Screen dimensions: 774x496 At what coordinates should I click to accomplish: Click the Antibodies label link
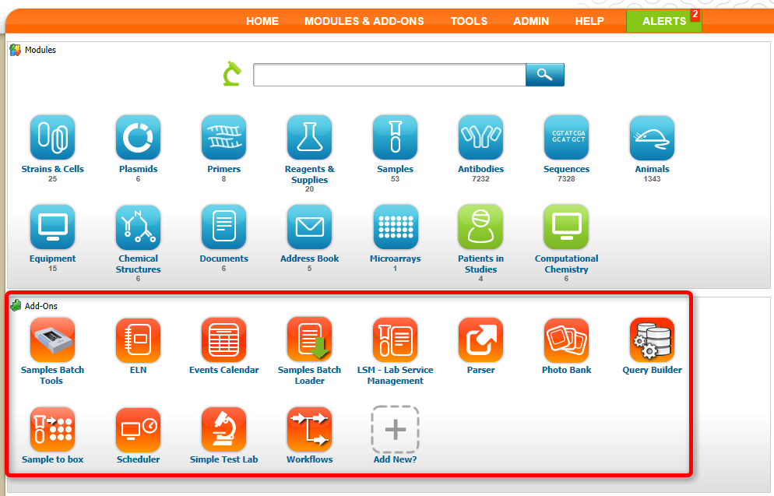[480, 169]
